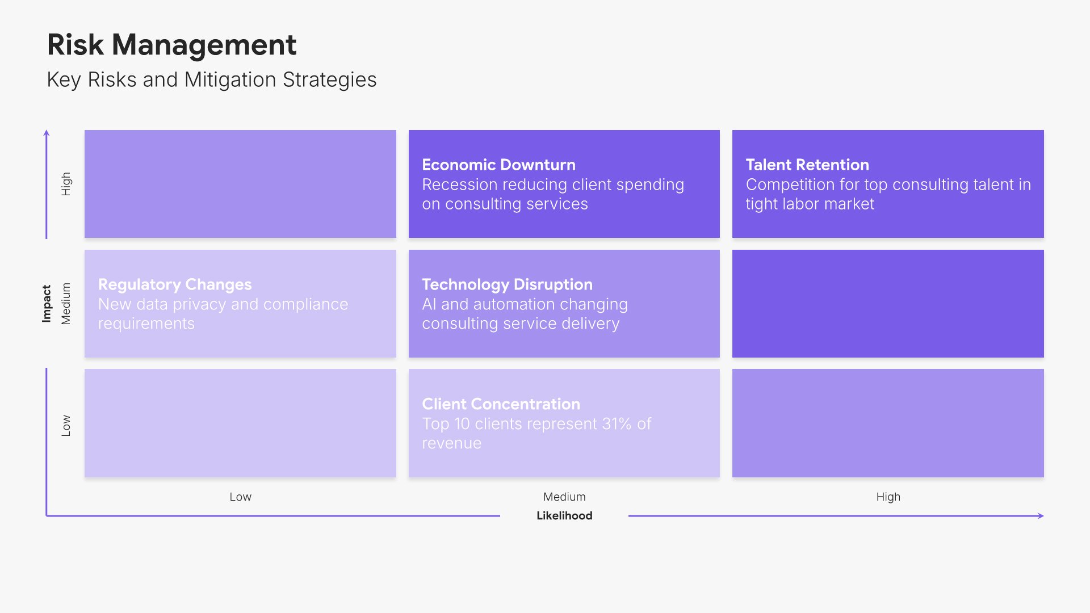The height and width of the screenshot is (613, 1090).
Task: Click the Impact axis label
Action: (47, 304)
